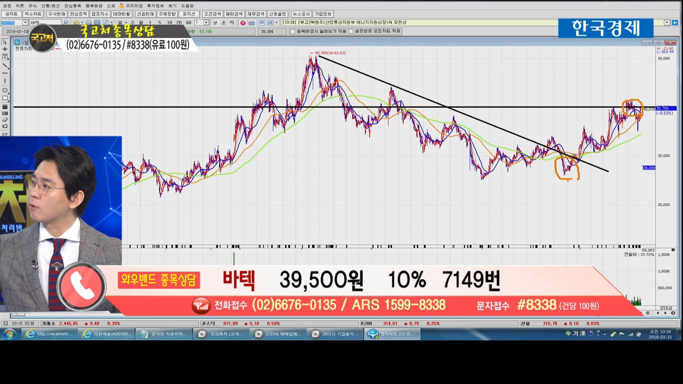Enable the 설정변경 모든차트 적용 checkbox
Image resolution: width=683 pixels, height=384 pixels.
(x=351, y=31)
